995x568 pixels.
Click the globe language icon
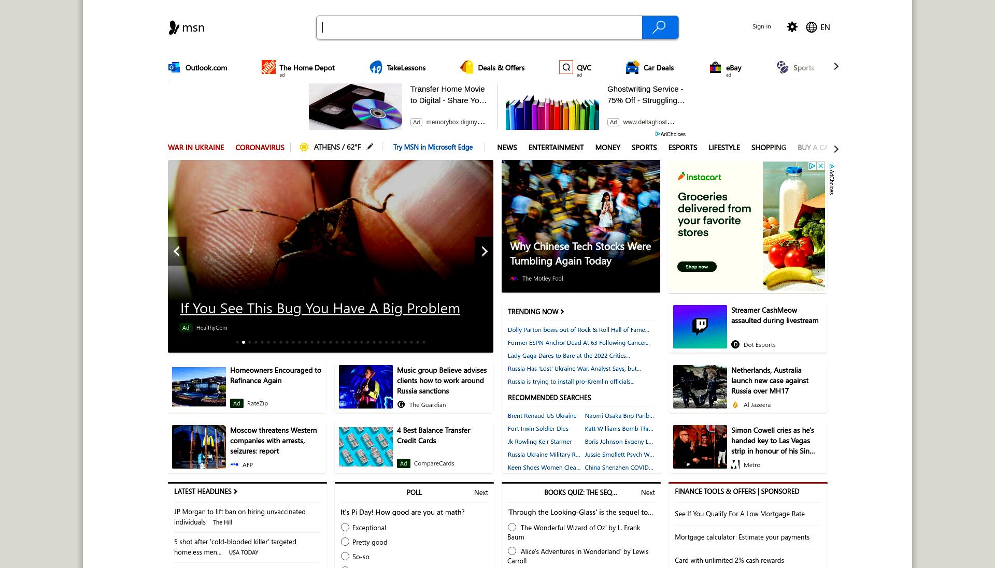812,27
